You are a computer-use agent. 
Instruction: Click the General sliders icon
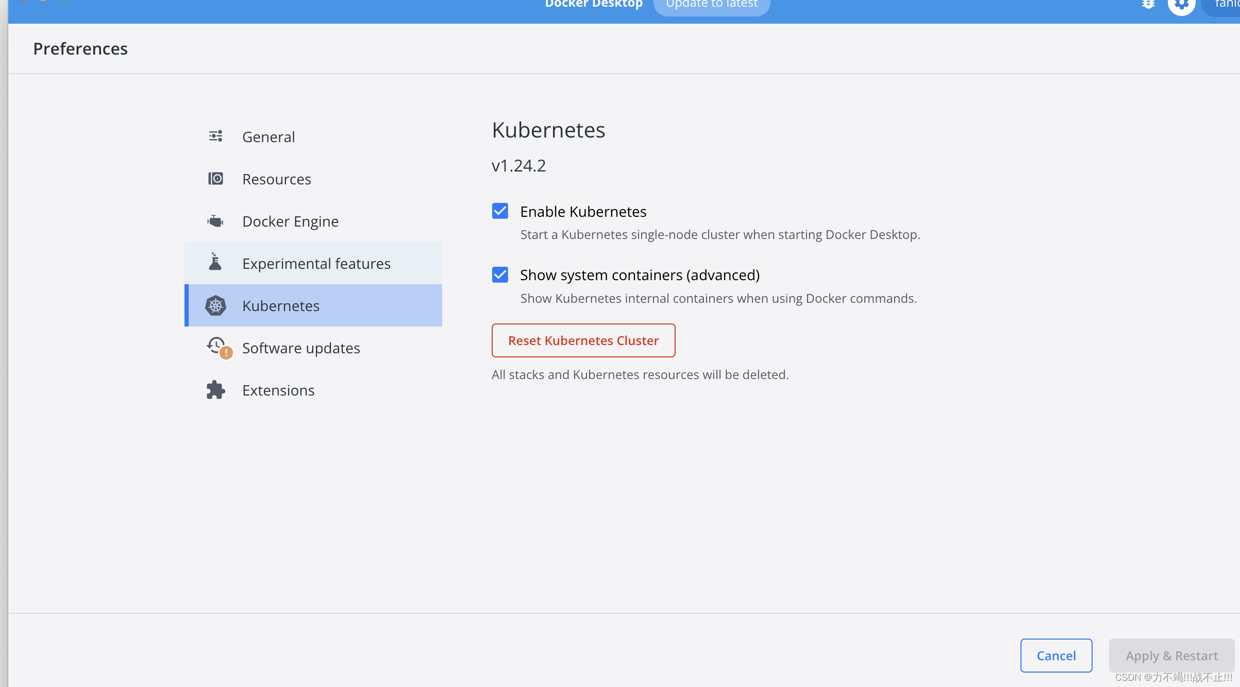(x=215, y=136)
